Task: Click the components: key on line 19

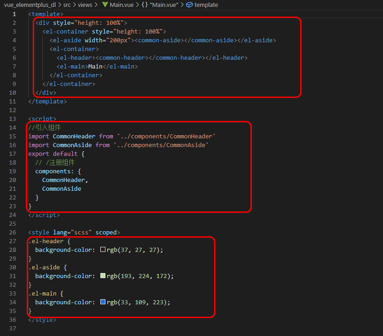Action: coord(54,171)
